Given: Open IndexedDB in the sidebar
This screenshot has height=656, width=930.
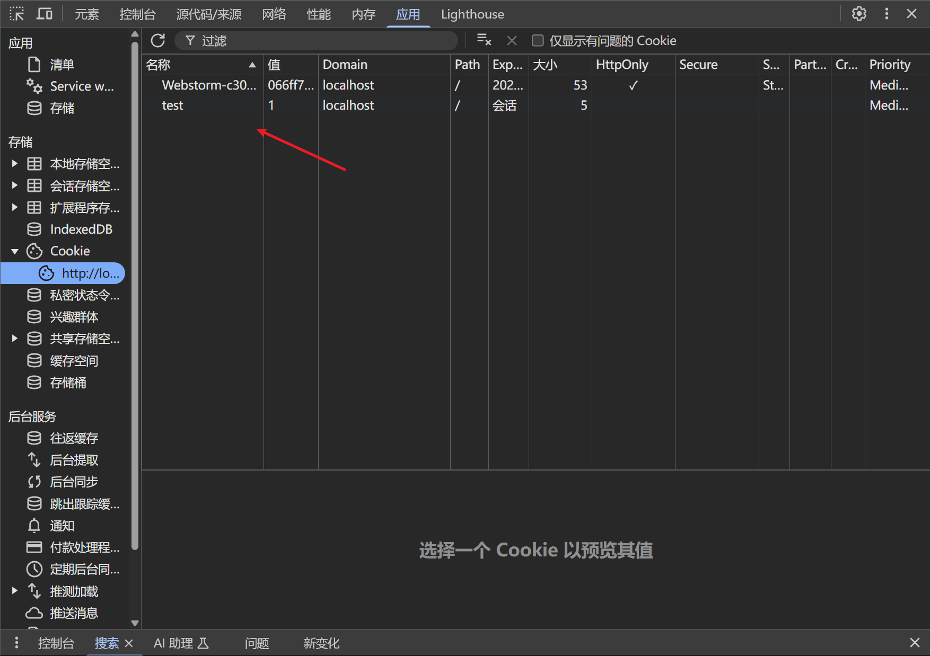Looking at the screenshot, I should point(81,229).
